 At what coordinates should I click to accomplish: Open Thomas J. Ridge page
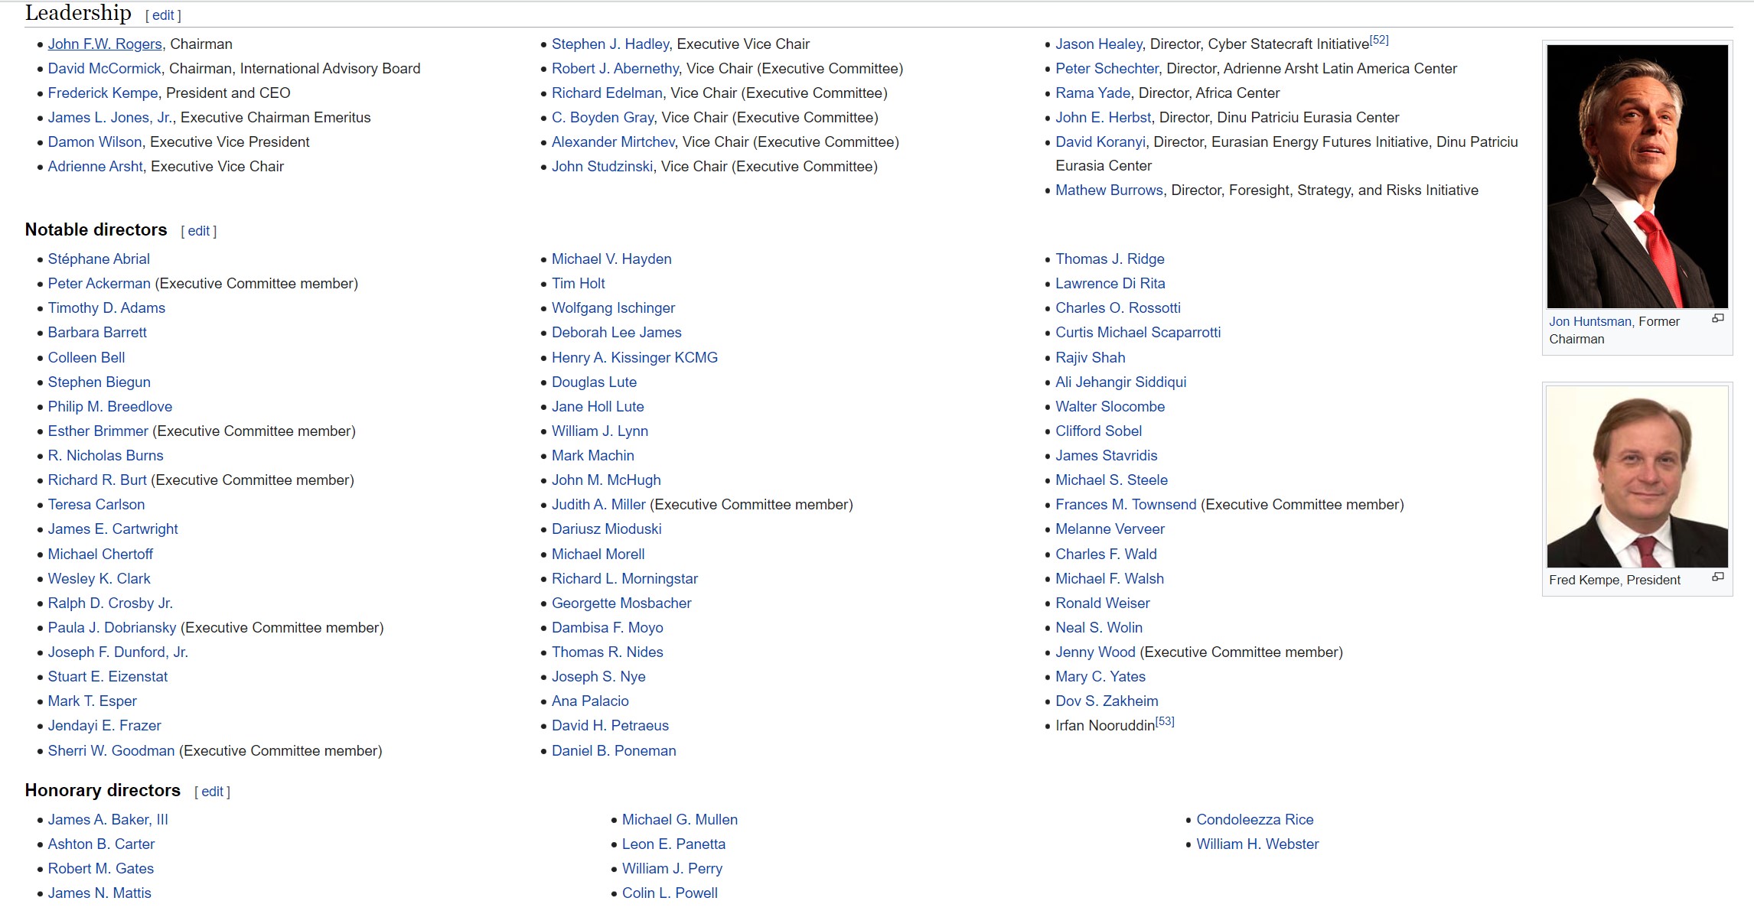coord(1110,259)
